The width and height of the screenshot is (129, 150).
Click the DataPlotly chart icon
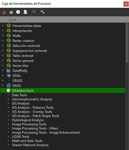point(9,71)
